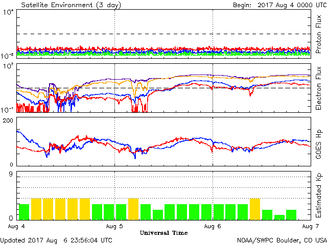Click the 'Electron Flux' axis label
Viewport: 327px width, 245px height.
[x=318, y=88]
